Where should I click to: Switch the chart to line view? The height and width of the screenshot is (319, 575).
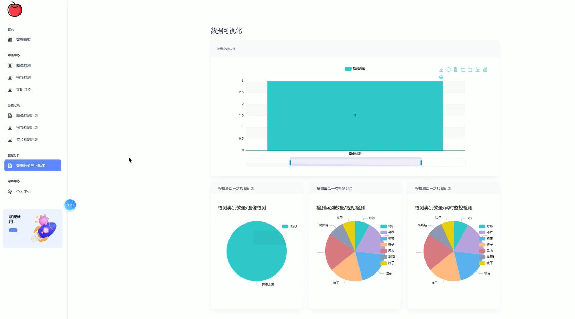[478, 69]
